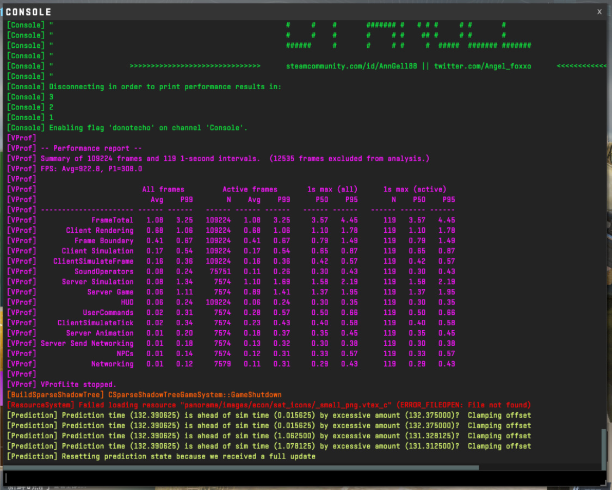Screen dimensions: 612x490
Task: Click the CONSOLE title bar text
Action: [x=28, y=12]
